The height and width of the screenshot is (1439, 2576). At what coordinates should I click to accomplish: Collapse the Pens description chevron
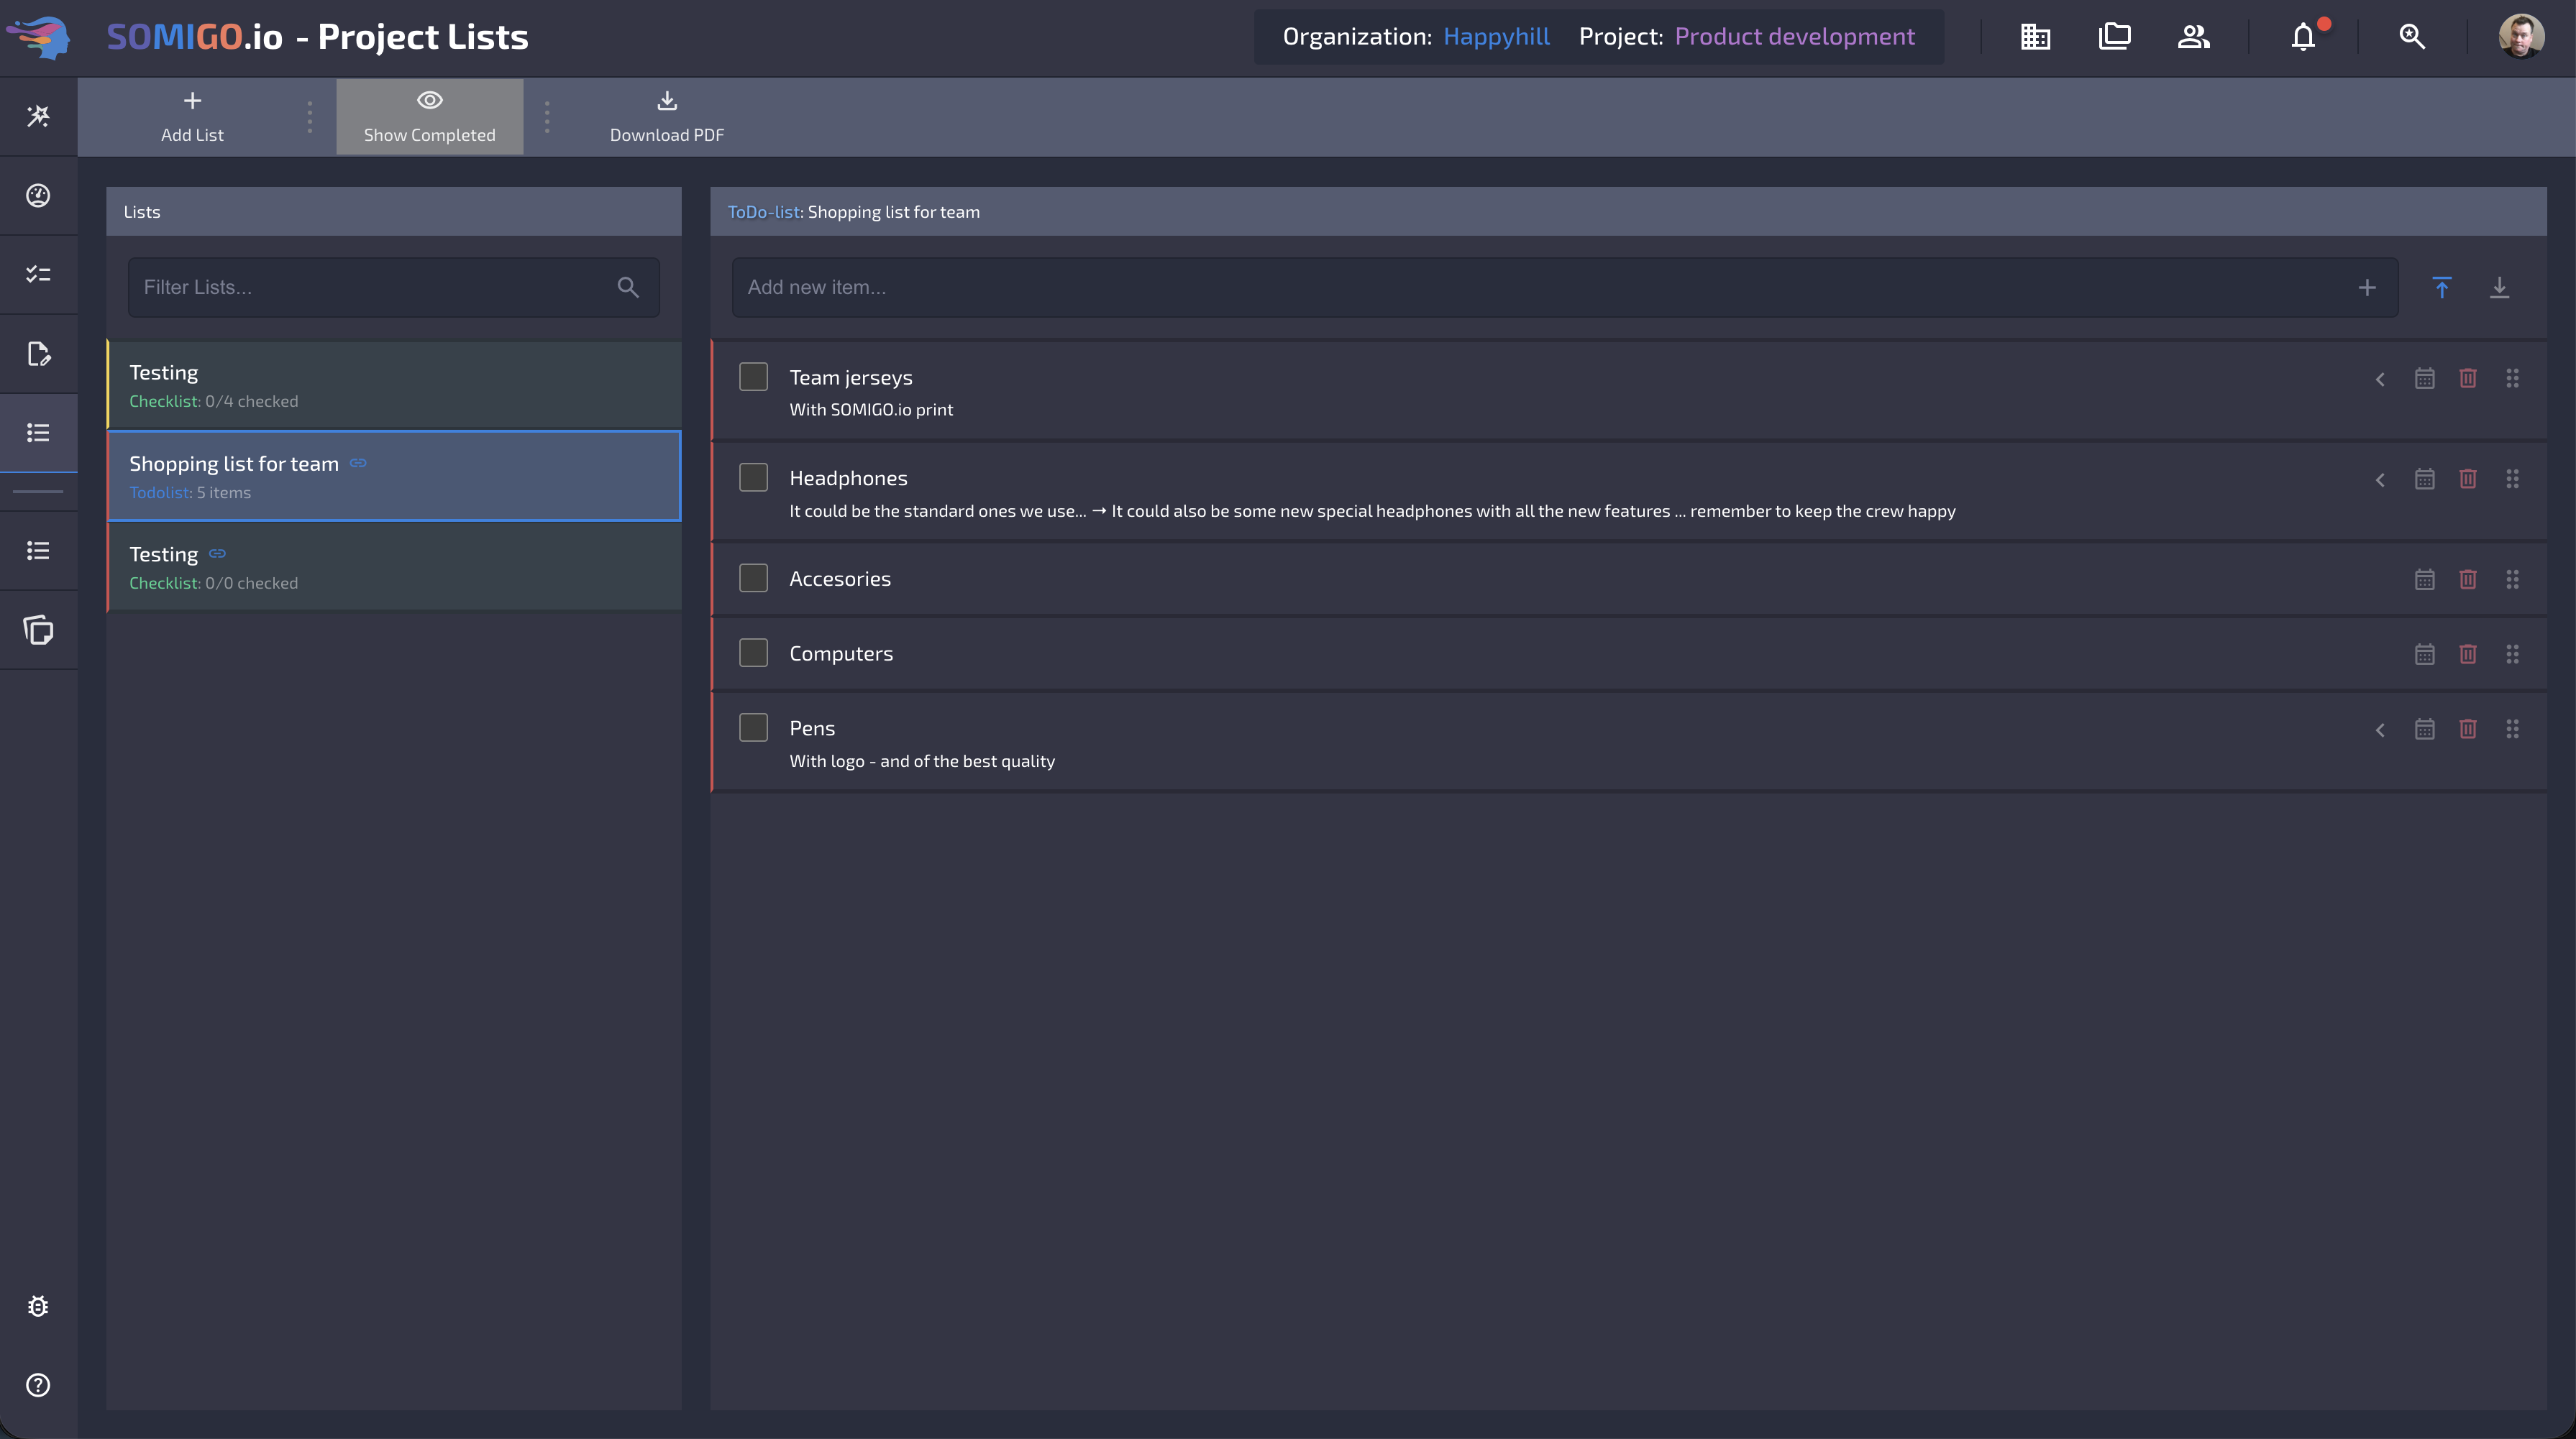2380,730
